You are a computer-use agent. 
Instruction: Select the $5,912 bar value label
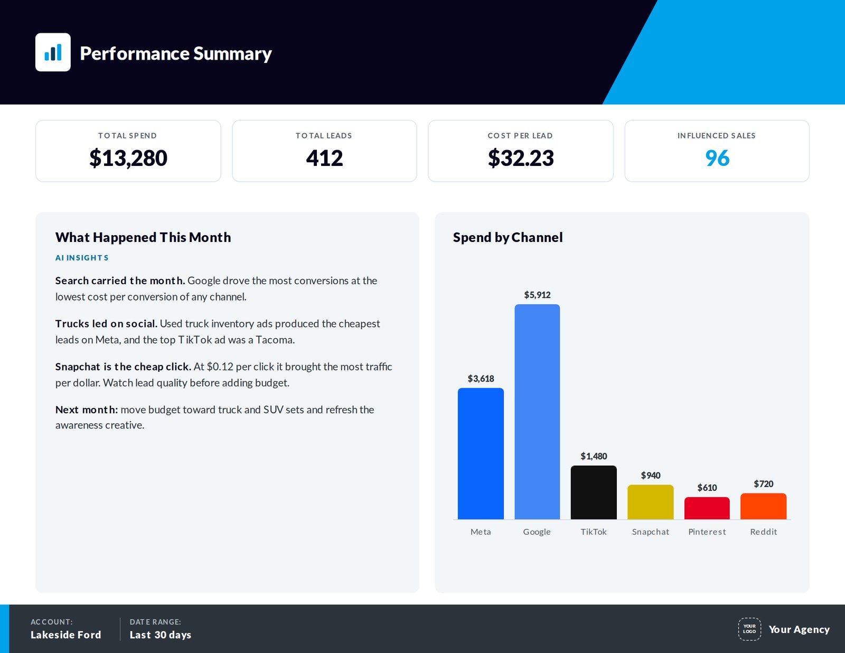tap(537, 295)
